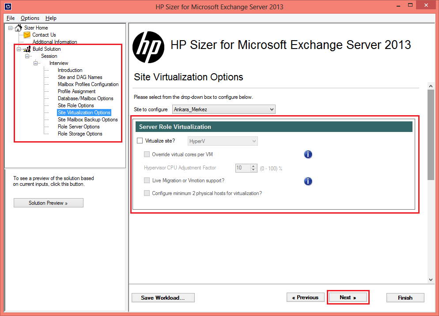Open info for Override virtual cores
Viewport: 439px width, 316px height.
(308, 154)
